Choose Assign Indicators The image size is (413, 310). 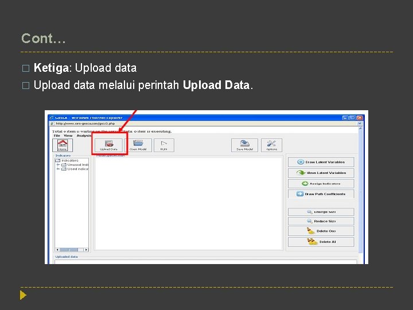point(321,184)
